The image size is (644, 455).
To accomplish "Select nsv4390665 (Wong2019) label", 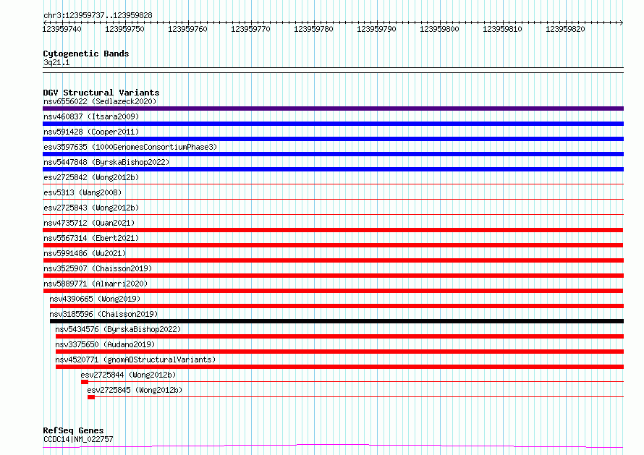I will pyautogui.click(x=95, y=299).
